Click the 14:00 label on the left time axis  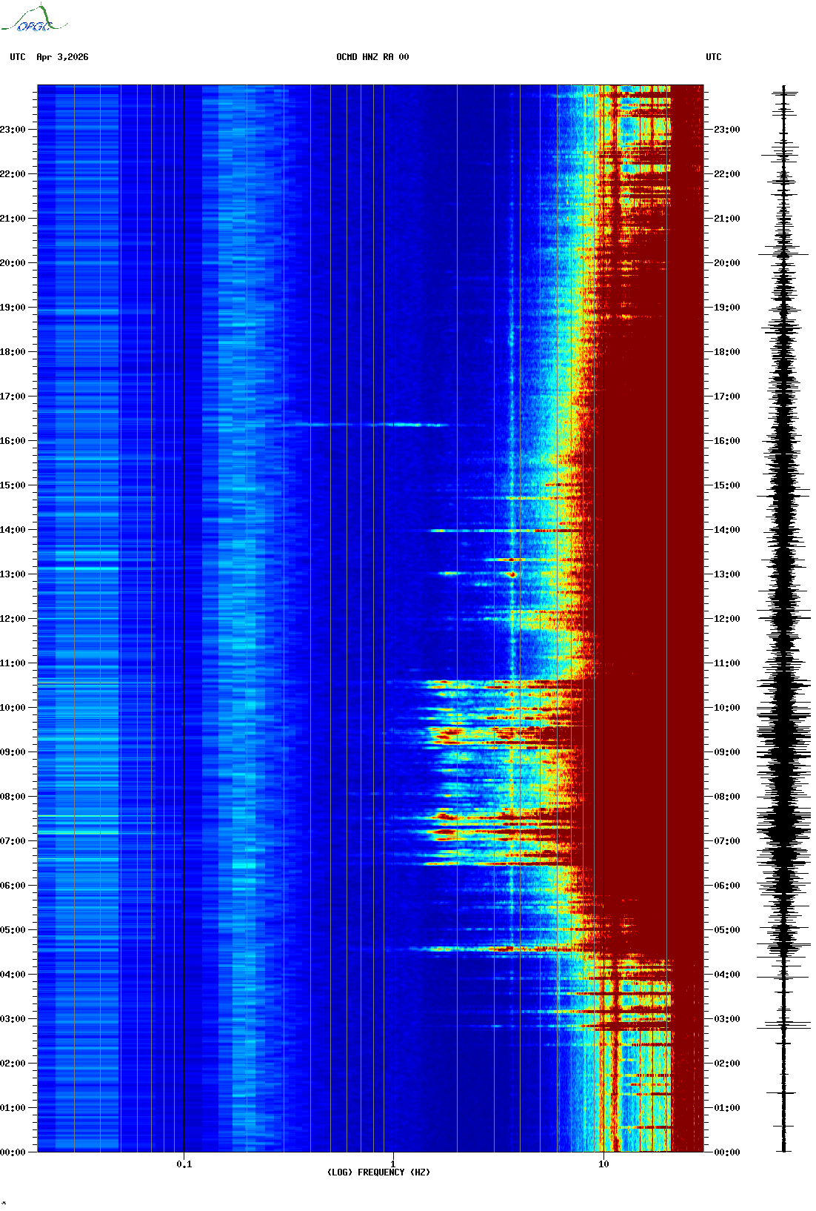click(13, 530)
